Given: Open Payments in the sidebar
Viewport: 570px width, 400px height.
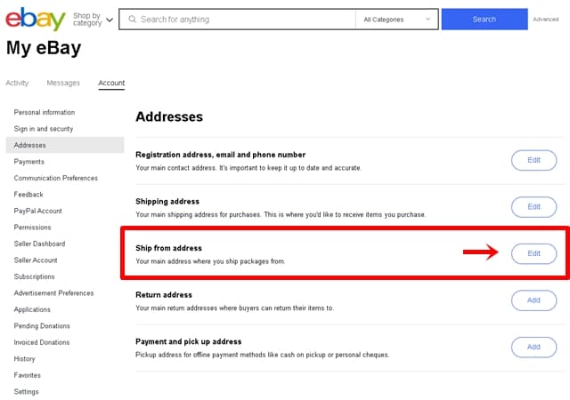Looking at the screenshot, I should 29,162.
